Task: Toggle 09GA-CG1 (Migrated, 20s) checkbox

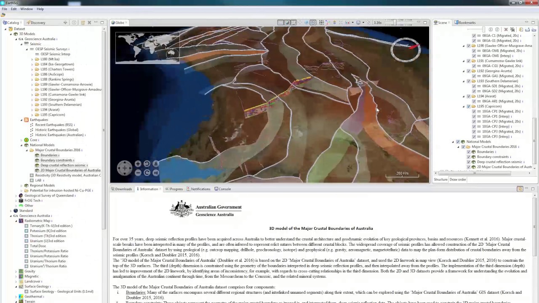Action: (474, 66)
